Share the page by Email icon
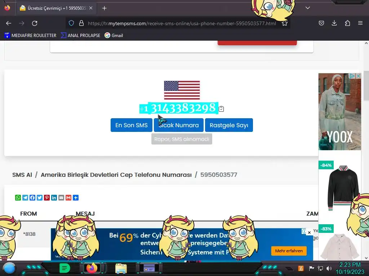This screenshot has height=276, width=369. (61, 198)
